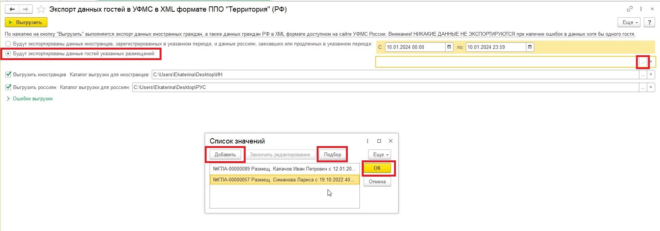Select row №ГЛА-00000089 Калачов Иван Петрович
The width and height of the screenshot is (660, 231).
284,169
